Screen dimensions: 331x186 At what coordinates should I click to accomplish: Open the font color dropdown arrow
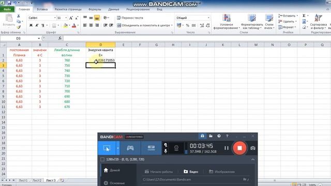(78, 25)
